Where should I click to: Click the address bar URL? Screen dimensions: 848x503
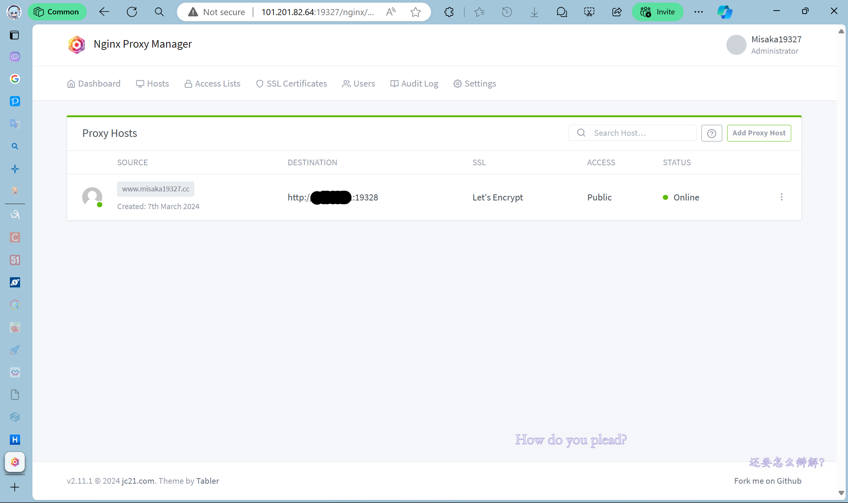317,12
